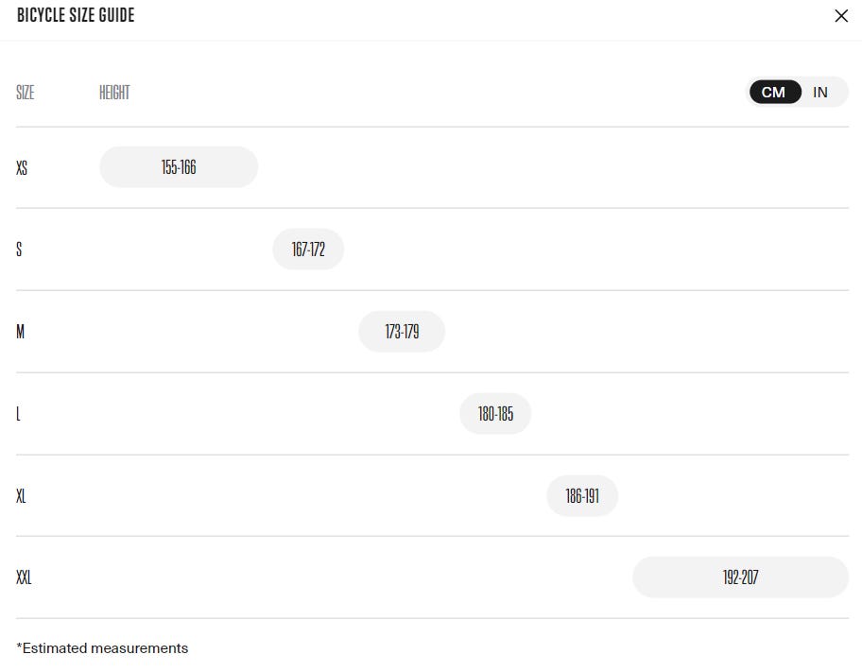Image resolution: width=862 pixels, height=672 pixels.
Task: Choose the 180-185 height range pill
Action: point(495,414)
